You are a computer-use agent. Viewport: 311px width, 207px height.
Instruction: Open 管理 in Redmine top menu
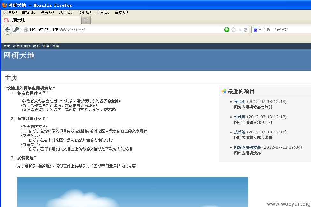click(x=46, y=46)
